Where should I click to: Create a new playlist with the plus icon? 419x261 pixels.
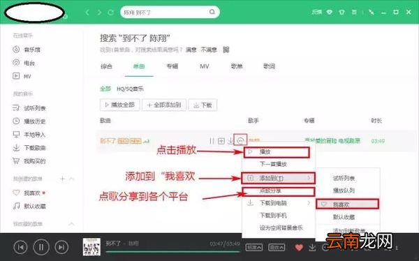[62, 179]
